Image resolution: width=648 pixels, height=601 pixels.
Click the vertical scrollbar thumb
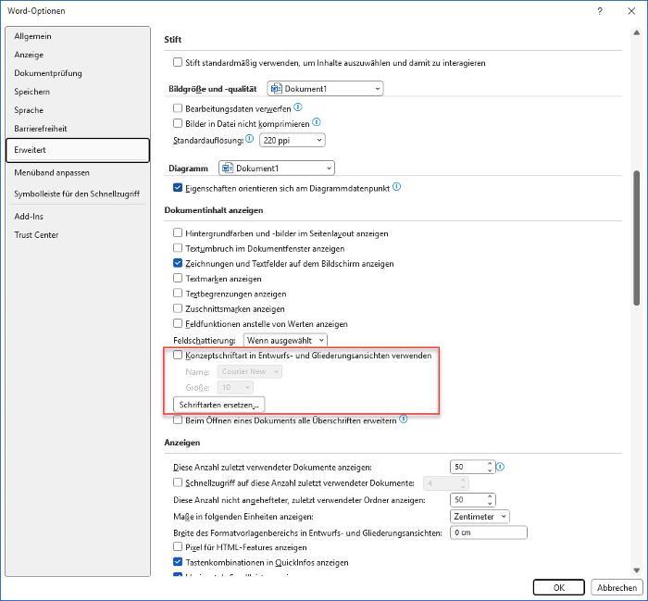point(637,238)
